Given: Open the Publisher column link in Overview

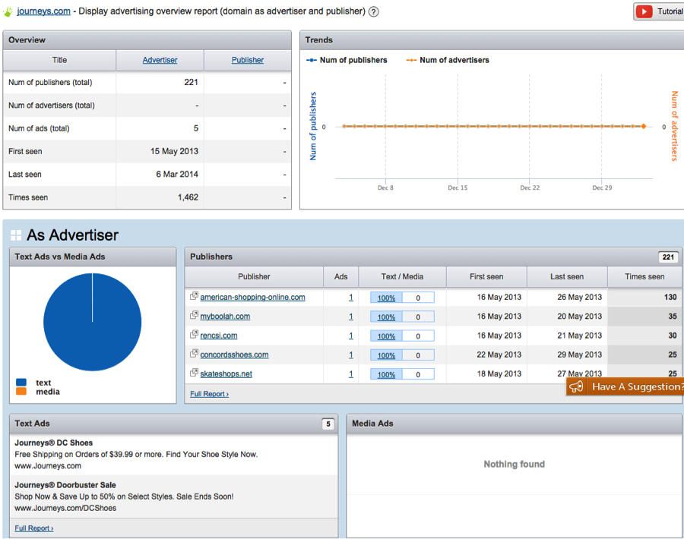Looking at the screenshot, I should [247, 60].
